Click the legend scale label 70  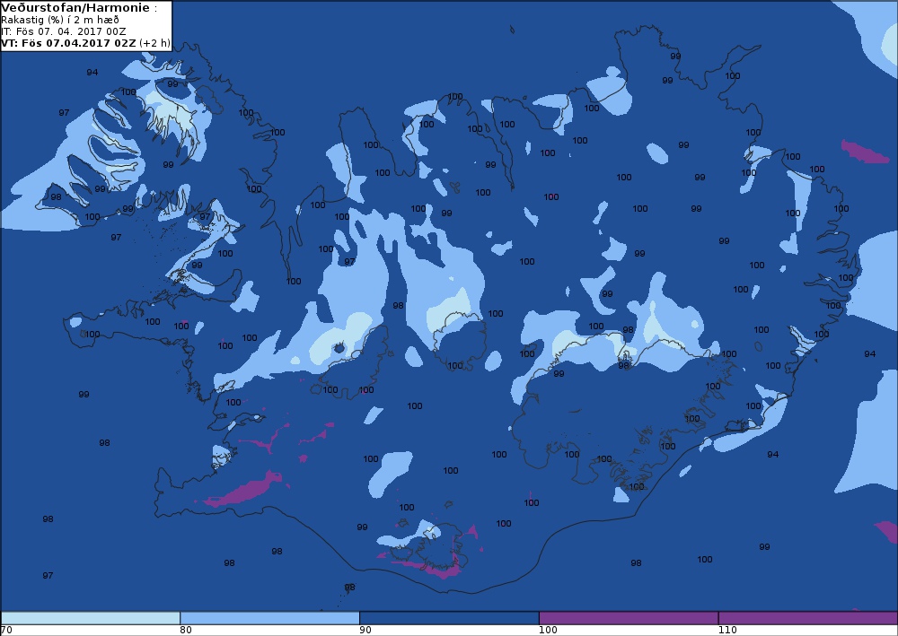point(6,631)
